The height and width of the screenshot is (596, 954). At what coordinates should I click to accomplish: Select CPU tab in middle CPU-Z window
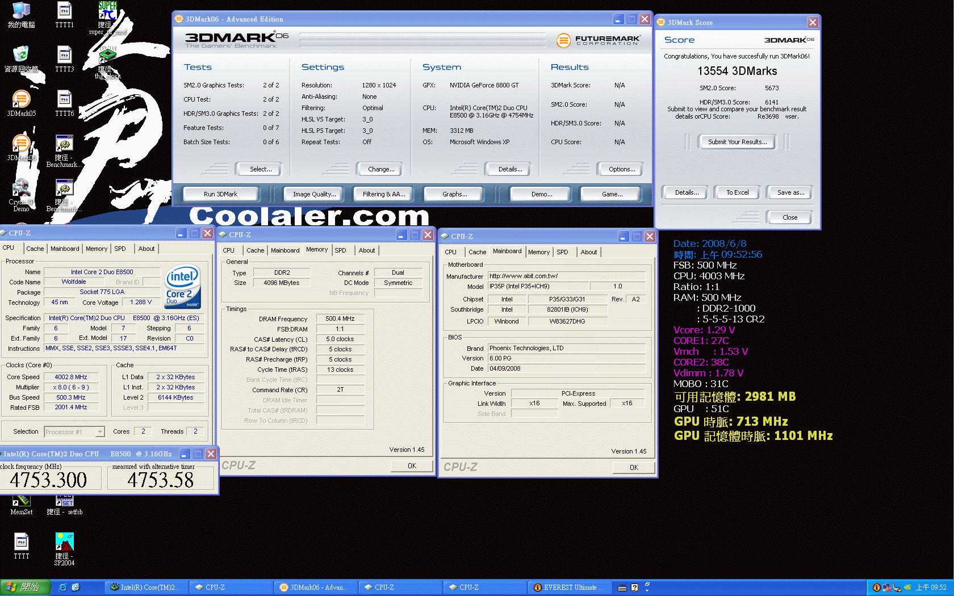[228, 250]
